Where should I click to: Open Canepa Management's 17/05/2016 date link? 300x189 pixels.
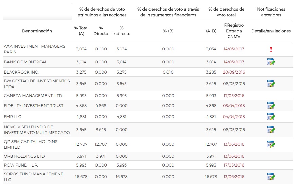[234, 96]
